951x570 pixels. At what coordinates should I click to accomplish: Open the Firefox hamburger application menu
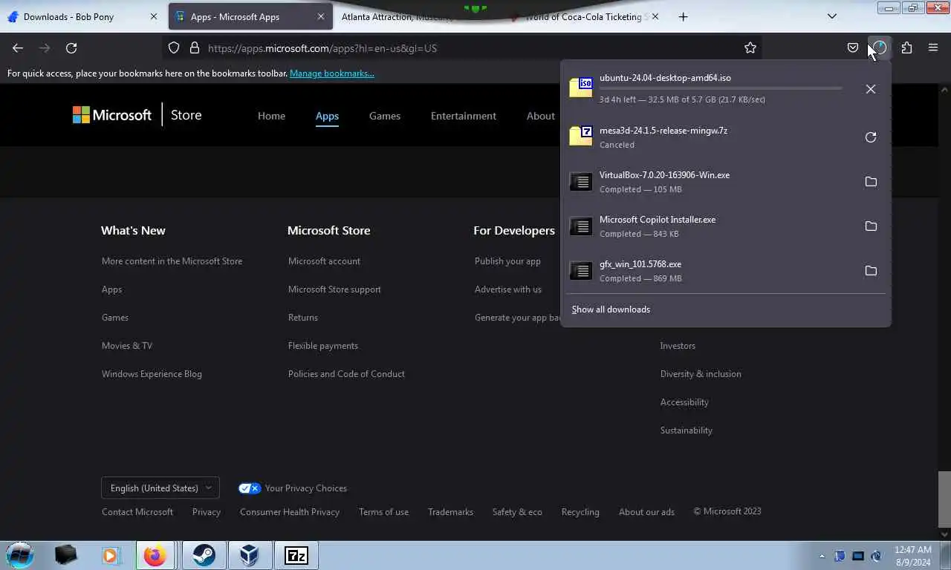pos(933,47)
